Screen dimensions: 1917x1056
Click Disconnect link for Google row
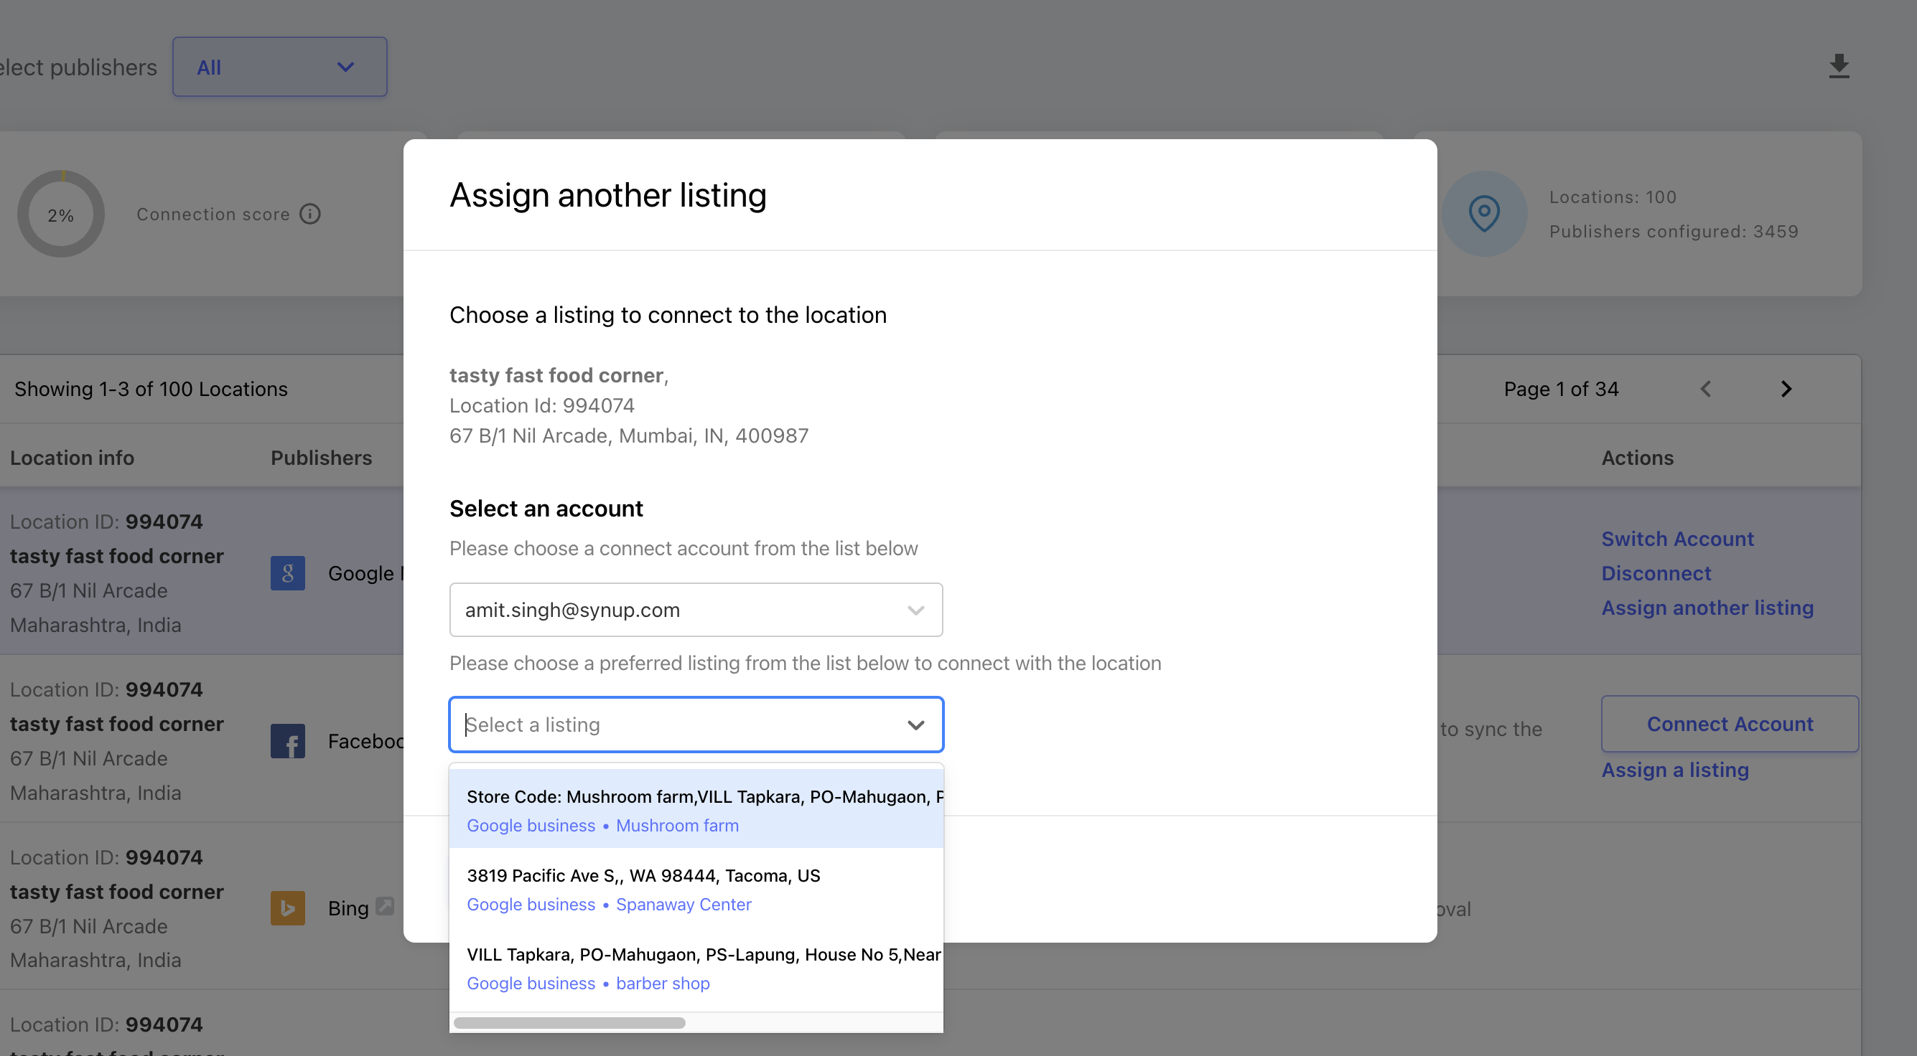click(x=1656, y=573)
